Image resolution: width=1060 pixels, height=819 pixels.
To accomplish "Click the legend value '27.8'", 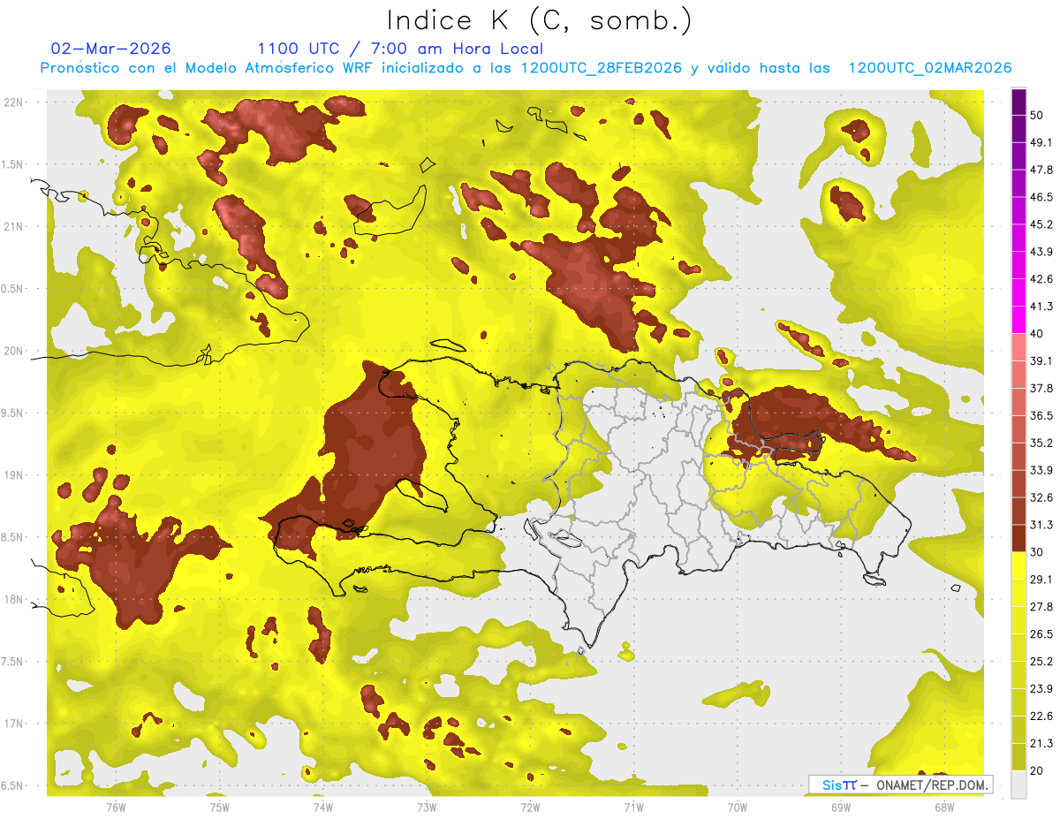I will click(x=1041, y=607).
